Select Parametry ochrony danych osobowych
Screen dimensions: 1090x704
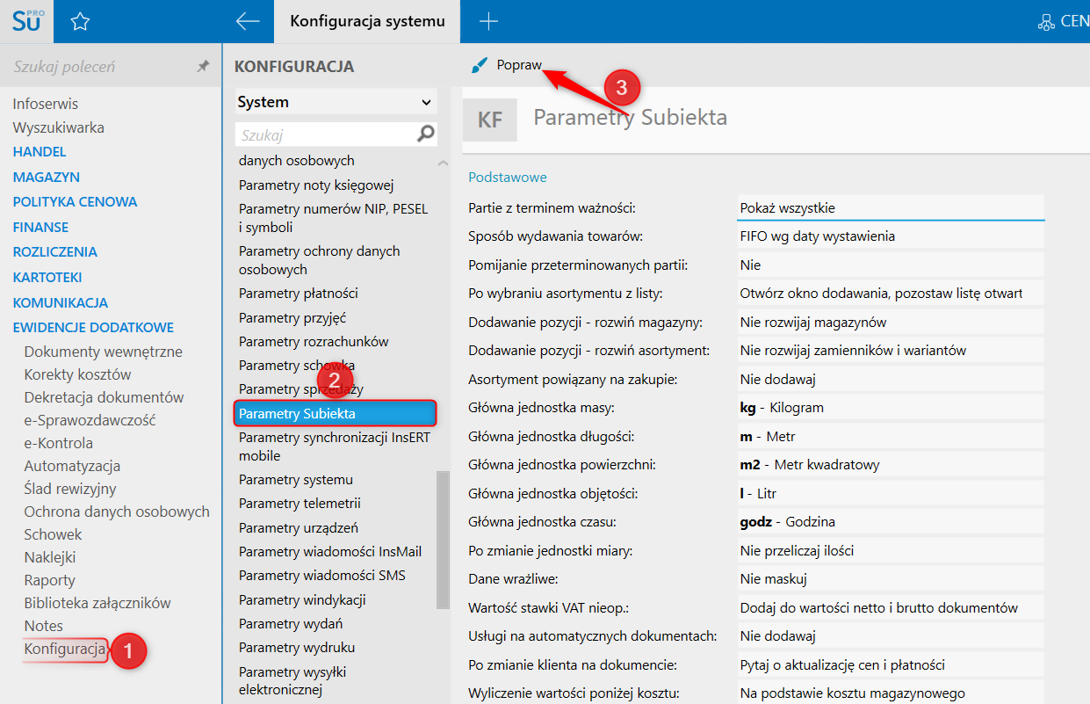[319, 260]
